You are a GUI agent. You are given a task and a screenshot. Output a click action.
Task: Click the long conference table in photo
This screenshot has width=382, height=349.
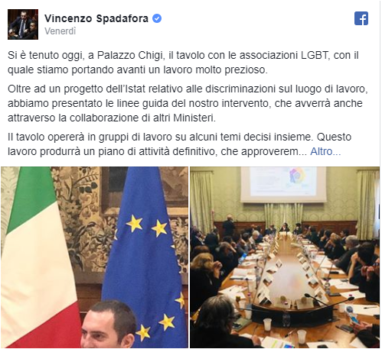click(286, 275)
